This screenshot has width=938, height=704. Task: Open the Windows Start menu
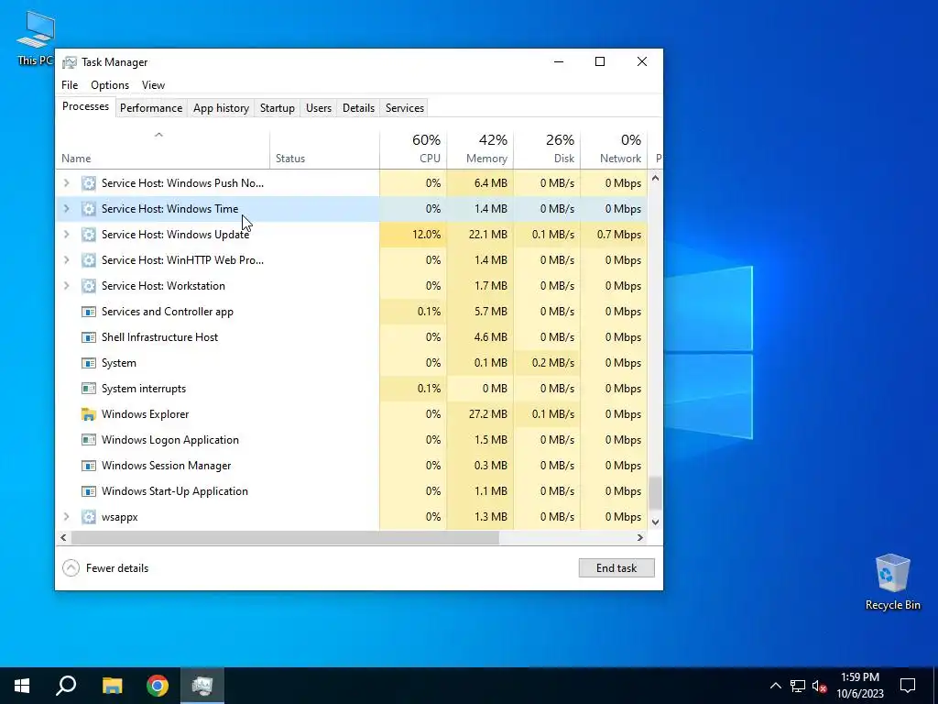[x=22, y=686]
